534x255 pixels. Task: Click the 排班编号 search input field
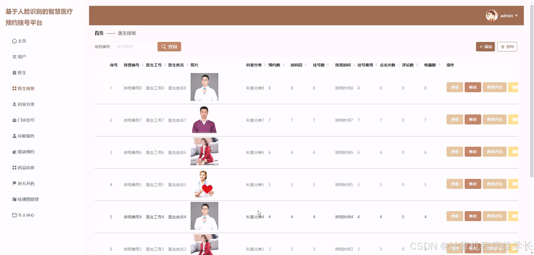(133, 47)
